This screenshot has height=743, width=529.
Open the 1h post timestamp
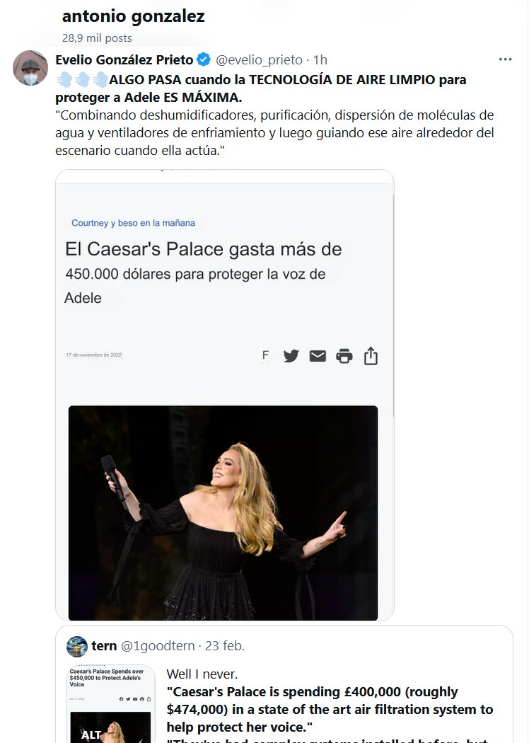[x=320, y=59]
